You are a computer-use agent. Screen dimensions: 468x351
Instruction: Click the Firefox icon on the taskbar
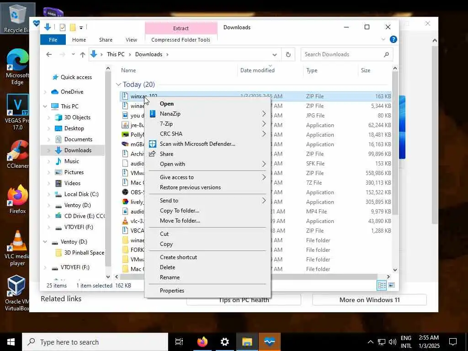tap(202, 342)
